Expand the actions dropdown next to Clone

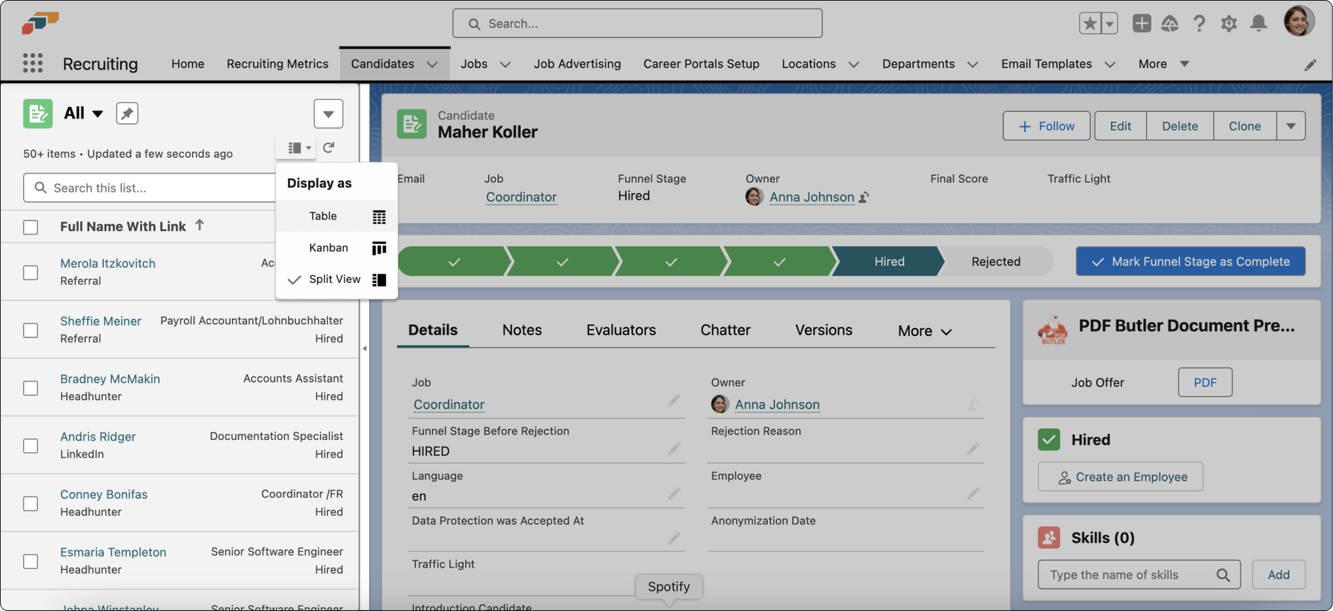pyautogui.click(x=1290, y=126)
